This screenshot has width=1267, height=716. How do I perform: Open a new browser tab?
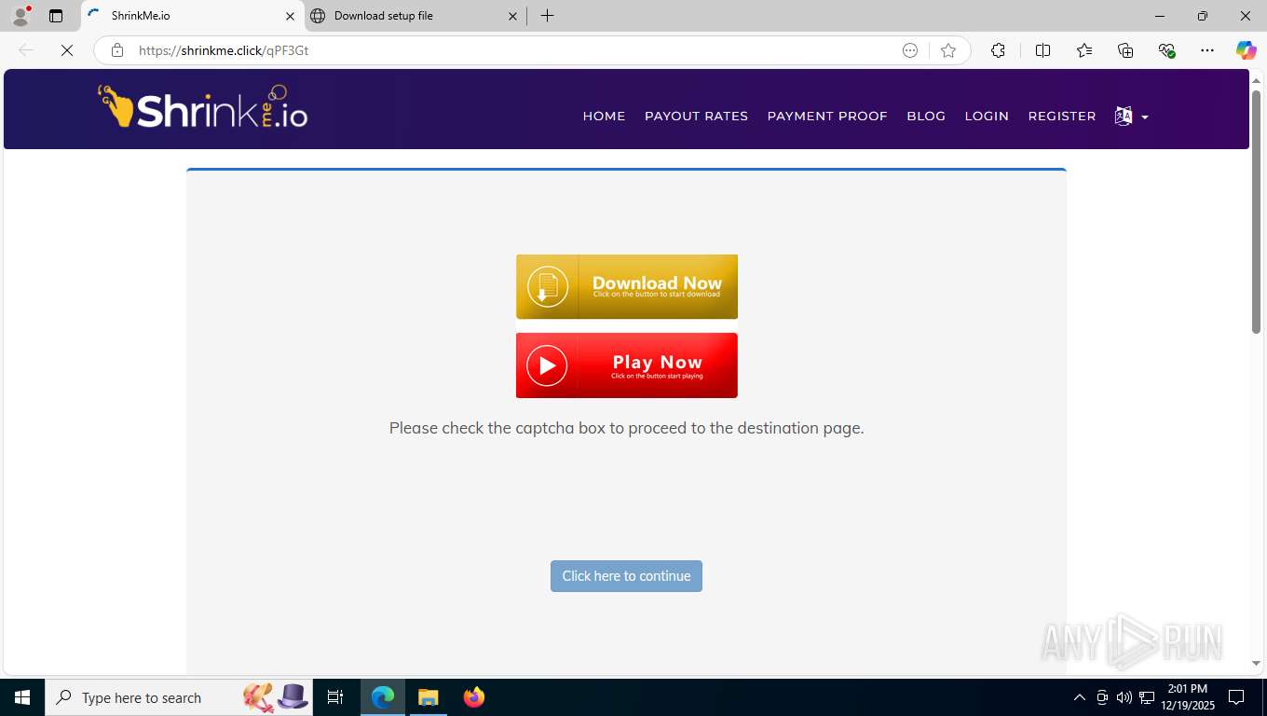coord(547,16)
